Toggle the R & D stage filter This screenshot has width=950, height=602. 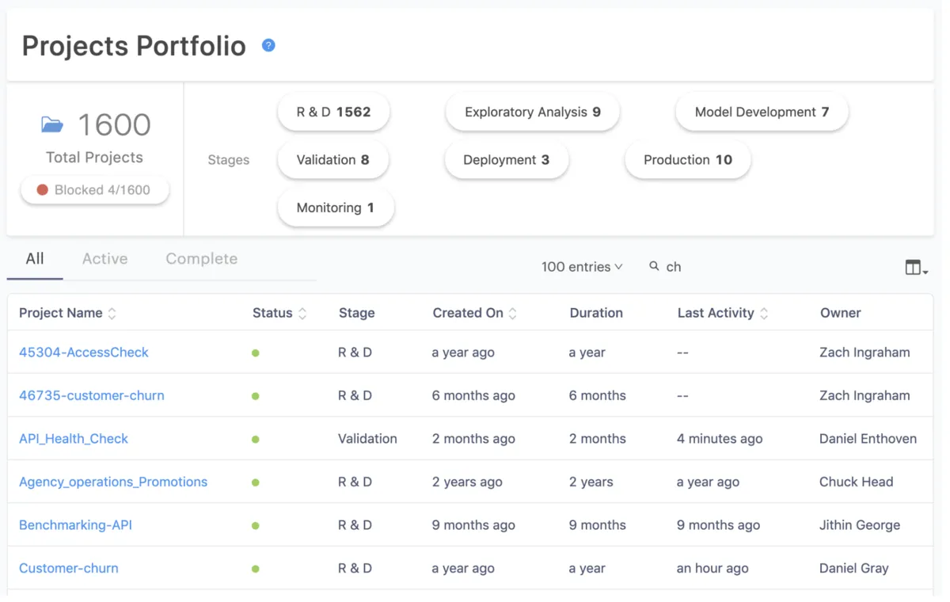tap(333, 112)
